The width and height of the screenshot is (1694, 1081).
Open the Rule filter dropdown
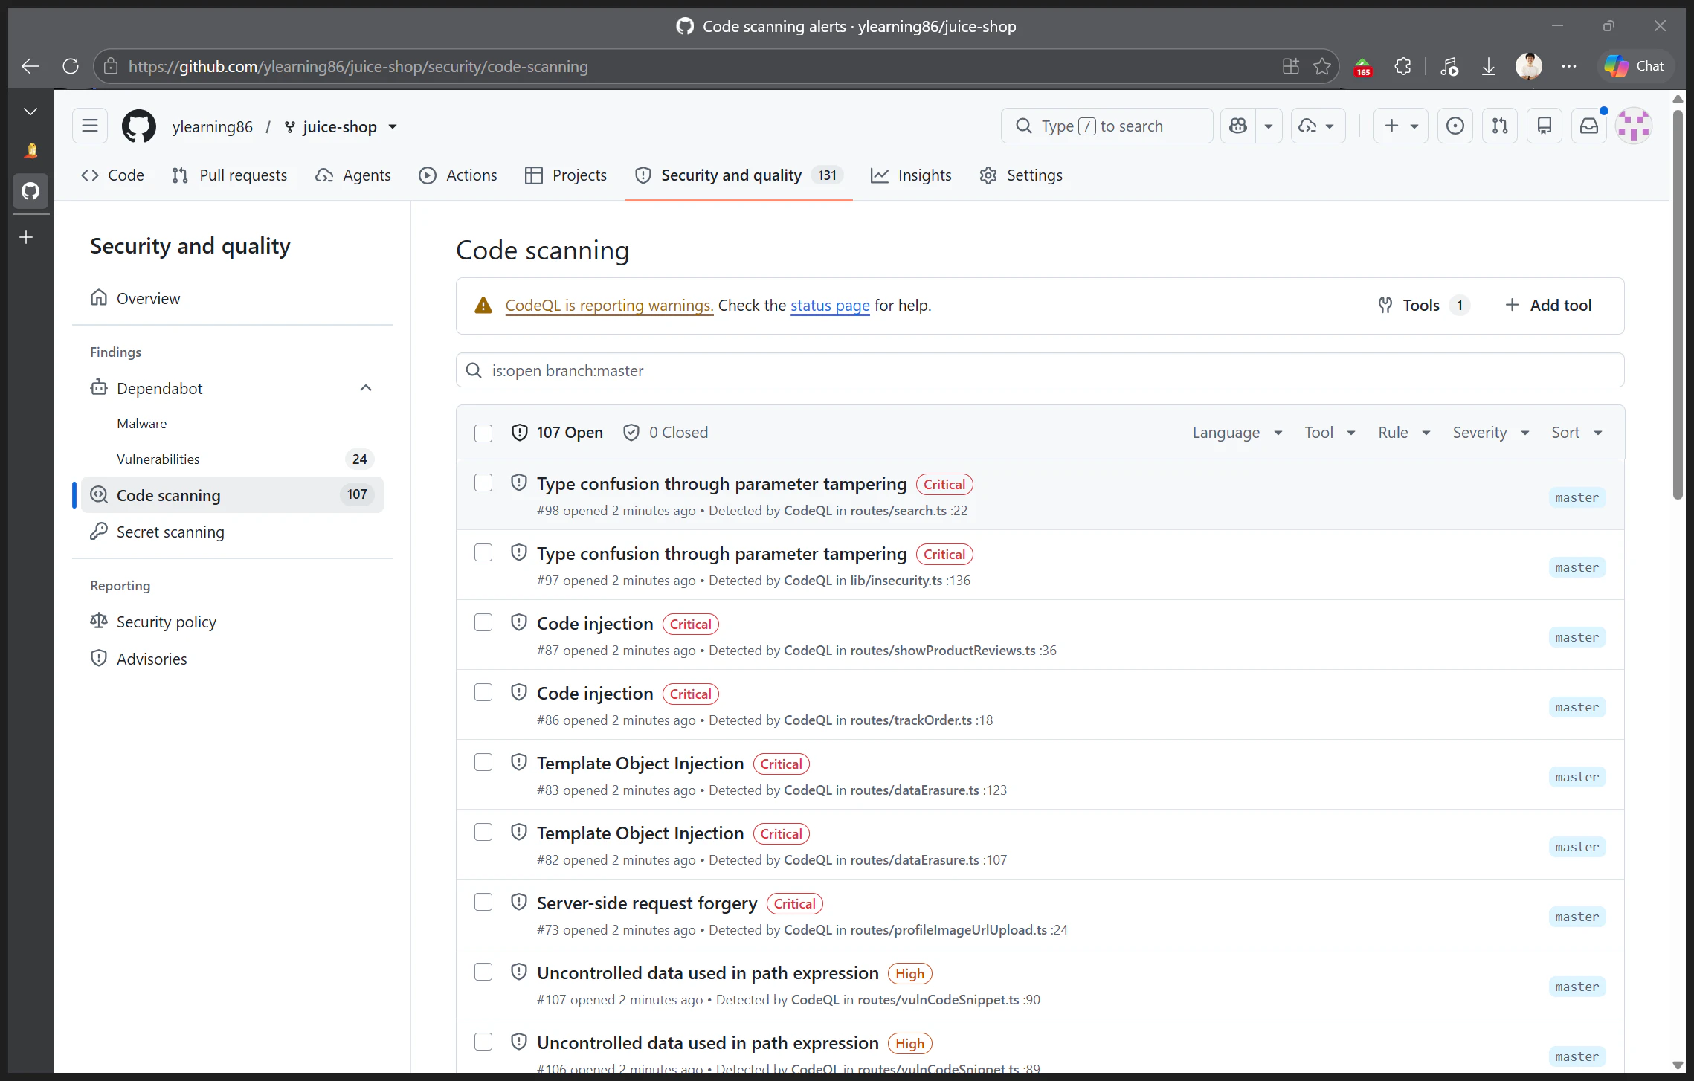point(1404,433)
